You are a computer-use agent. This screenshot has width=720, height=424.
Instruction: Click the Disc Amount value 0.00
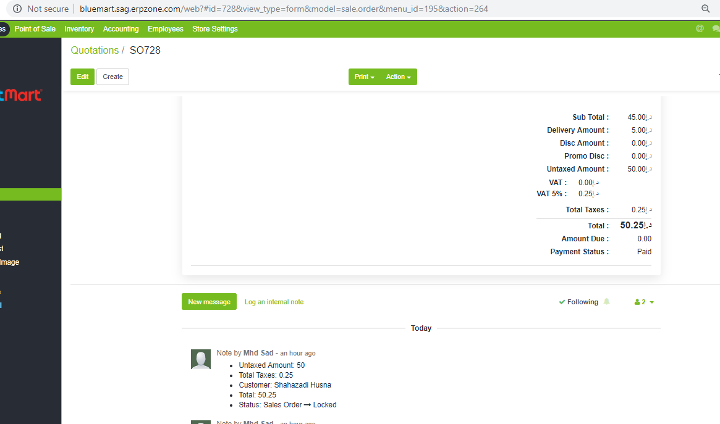point(641,143)
